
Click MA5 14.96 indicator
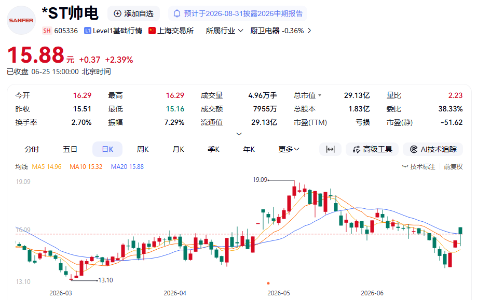pos(47,167)
